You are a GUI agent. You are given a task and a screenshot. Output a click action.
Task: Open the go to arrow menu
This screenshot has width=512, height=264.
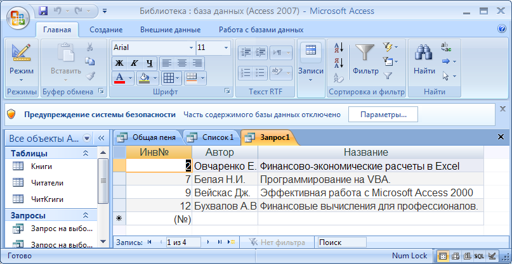449,61
